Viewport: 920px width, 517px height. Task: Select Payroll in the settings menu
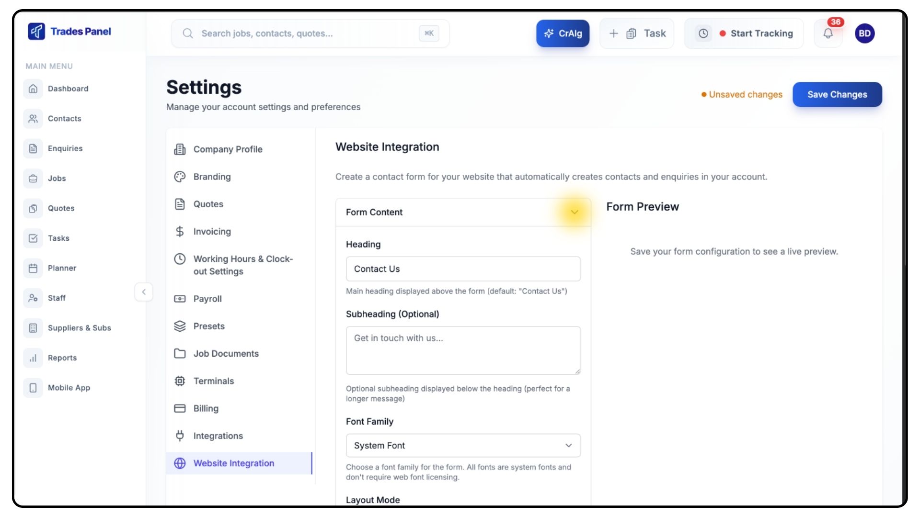pos(207,299)
